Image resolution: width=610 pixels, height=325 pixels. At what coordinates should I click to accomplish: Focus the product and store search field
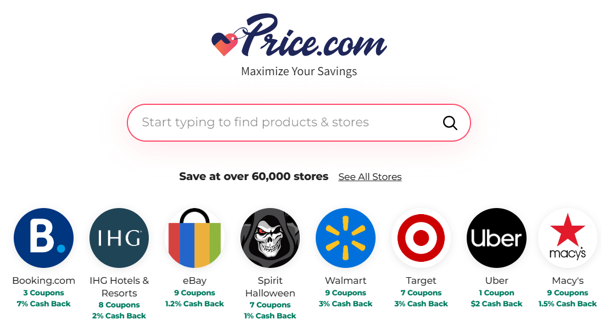pos(286,122)
